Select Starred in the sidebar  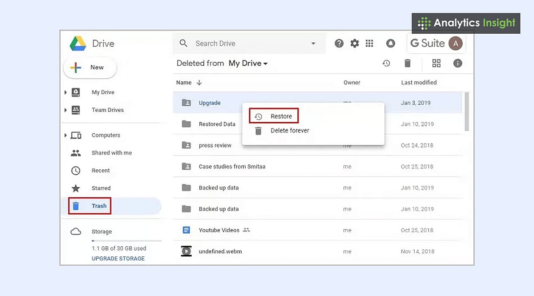[101, 188]
